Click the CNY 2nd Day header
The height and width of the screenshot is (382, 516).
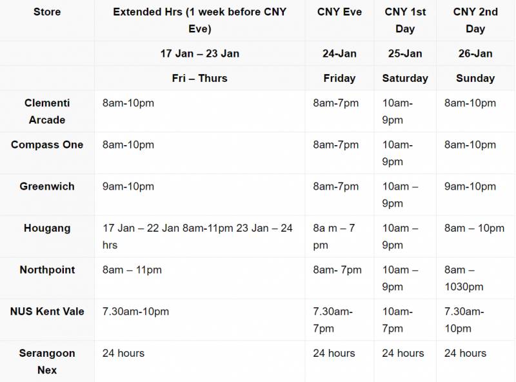475,21
